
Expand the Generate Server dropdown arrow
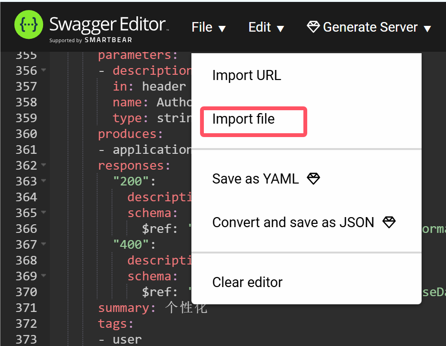pyautogui.click(x=427, y=28)
